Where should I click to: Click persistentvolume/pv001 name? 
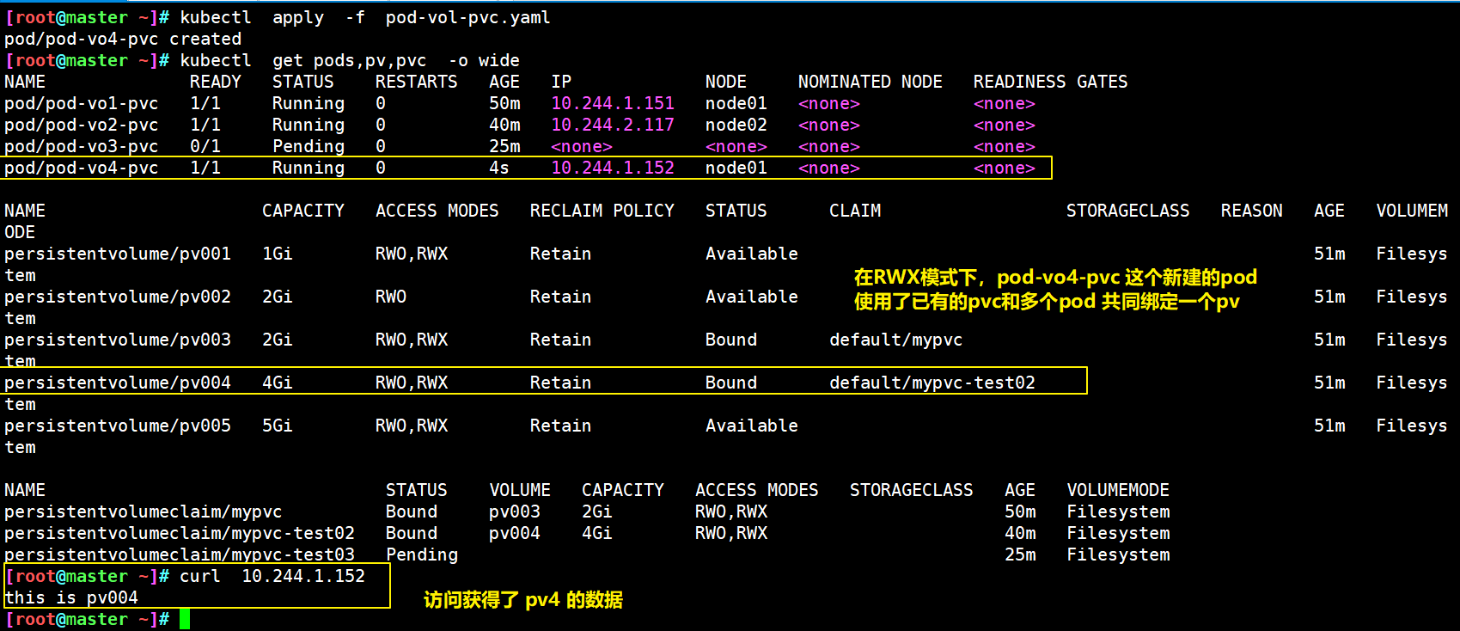[x=118, y=254]
